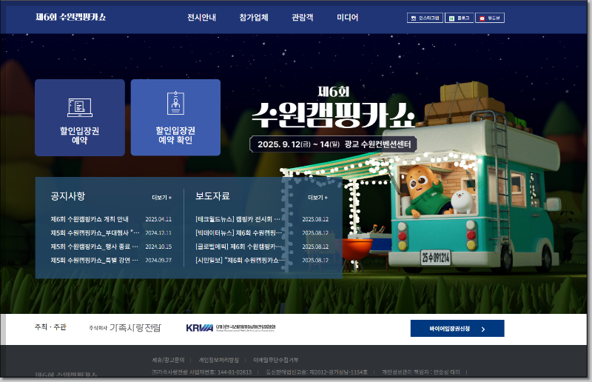Click the 2025. 9. 12 ~ 14 event date banner
592x382 pixels.
click(x=334, y=144)
